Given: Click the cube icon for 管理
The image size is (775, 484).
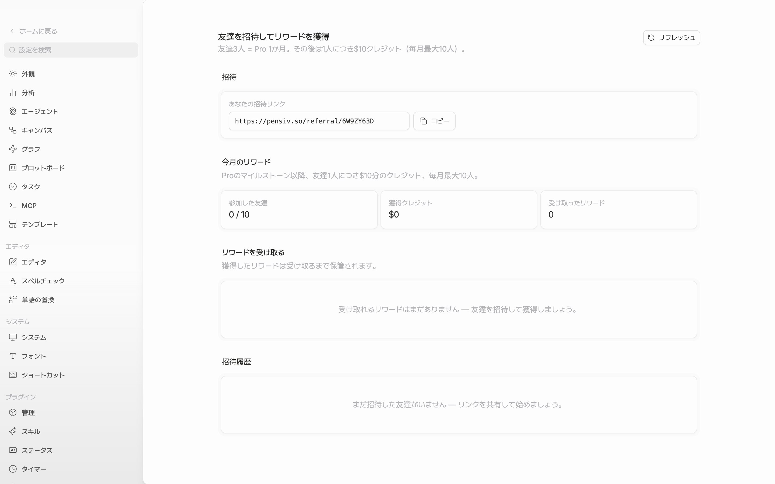Looking at the screenshot, I should (13, 413).
